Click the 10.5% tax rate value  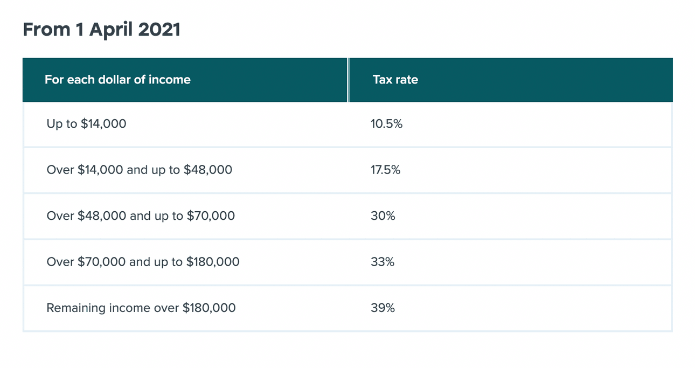click(386, 124)
